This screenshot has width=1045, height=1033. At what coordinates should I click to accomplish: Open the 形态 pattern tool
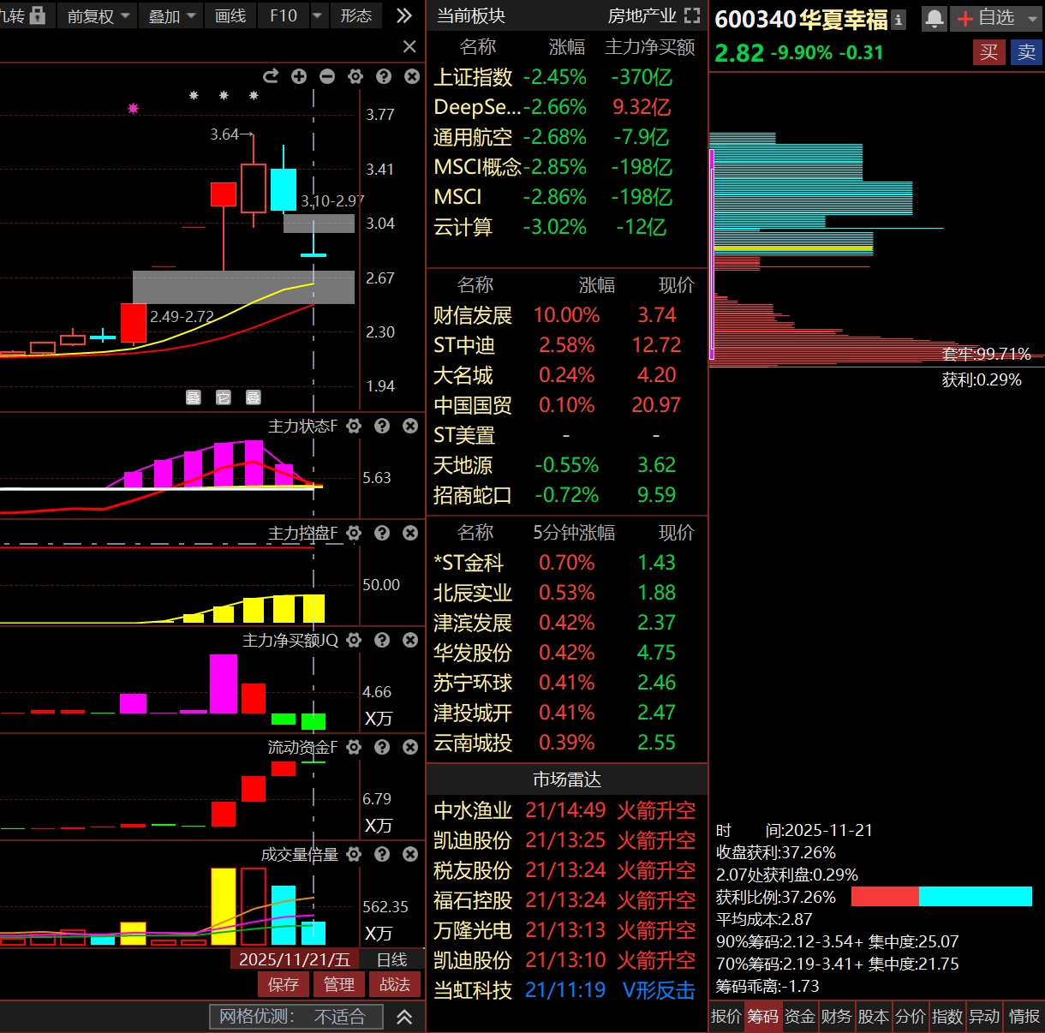point(356,15)
